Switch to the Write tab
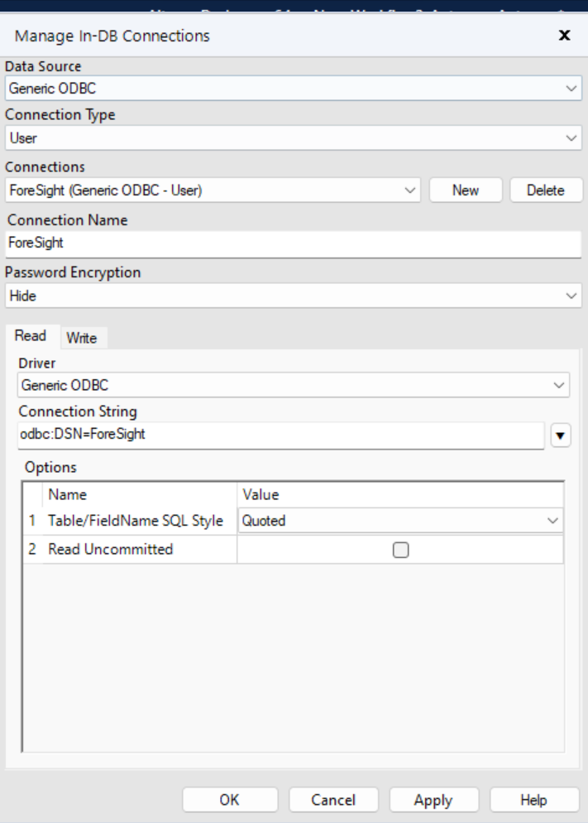This screenshot has height=823, width=588. point(81,338)
